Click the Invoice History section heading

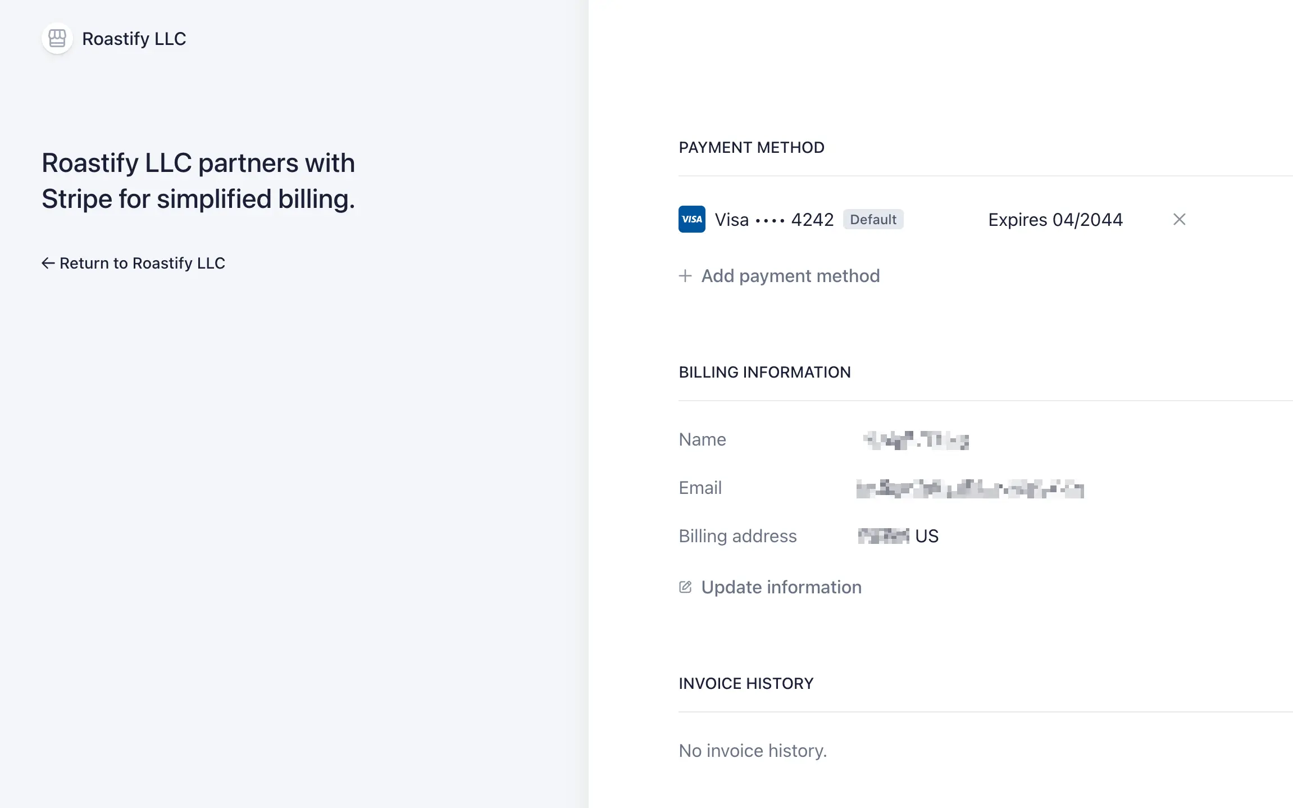pyautogui.click(x=745, y=683)
